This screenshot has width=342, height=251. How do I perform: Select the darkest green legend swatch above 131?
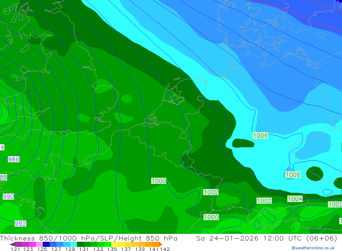(x=80, y=244)
